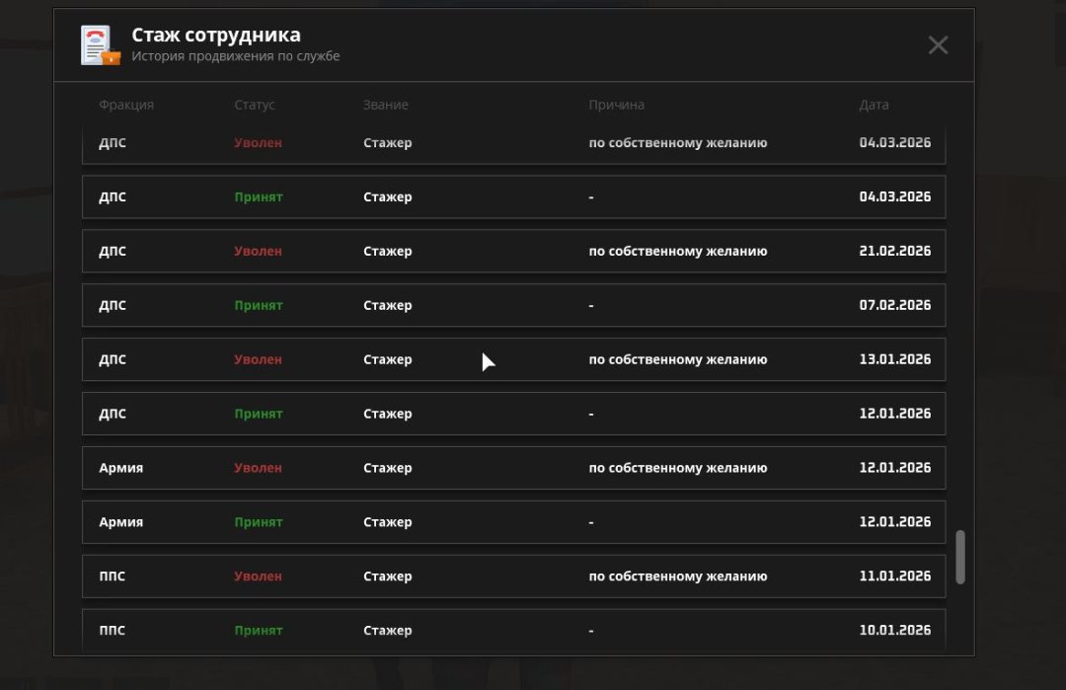Click the employee document icon in header

click(x=101, y=45)
